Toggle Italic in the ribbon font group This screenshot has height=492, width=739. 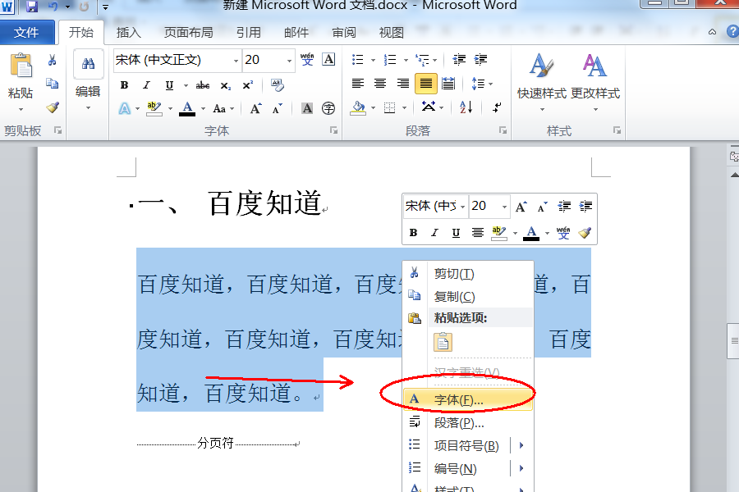point(147,85)
